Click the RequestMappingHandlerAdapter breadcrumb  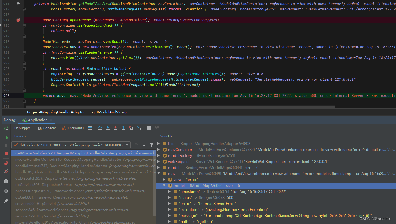click(56, 112)
